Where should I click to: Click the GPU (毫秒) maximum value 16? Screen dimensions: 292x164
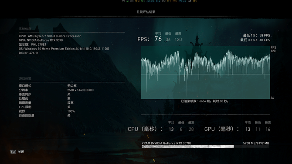pos(268,129)
